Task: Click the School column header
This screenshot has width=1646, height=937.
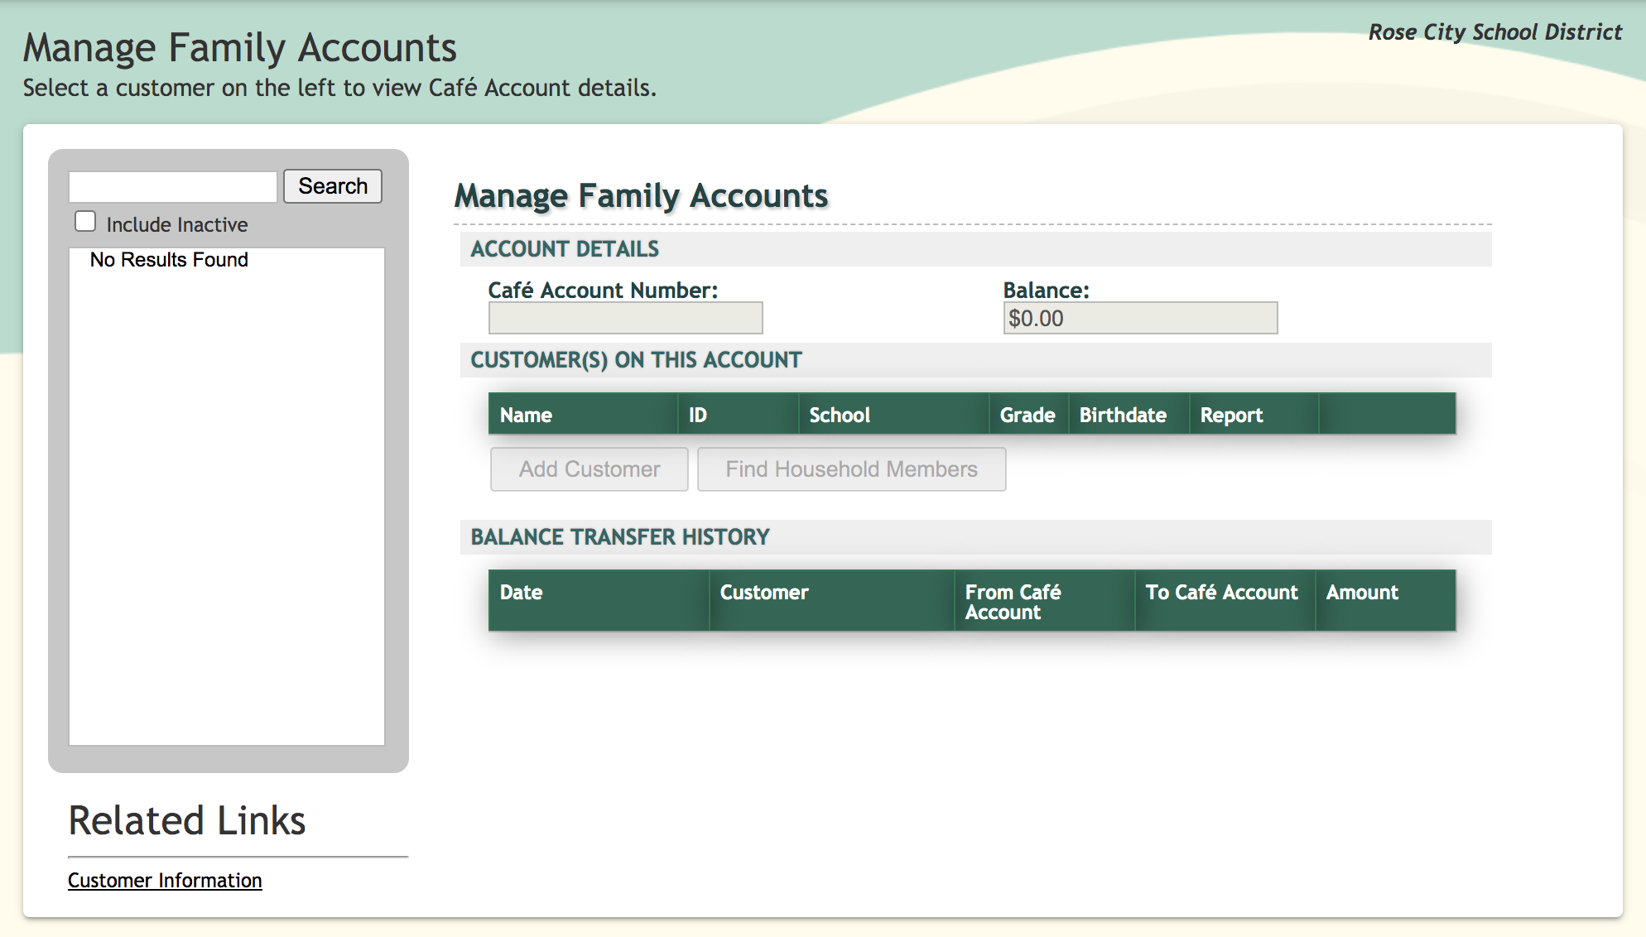Action: click(839, 415)
